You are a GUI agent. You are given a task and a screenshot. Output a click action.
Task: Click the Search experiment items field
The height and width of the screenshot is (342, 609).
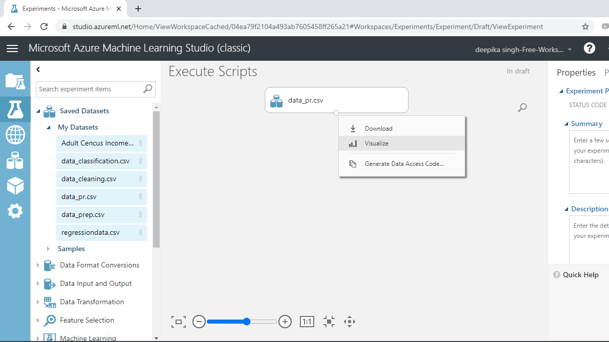tap(96, 89)
